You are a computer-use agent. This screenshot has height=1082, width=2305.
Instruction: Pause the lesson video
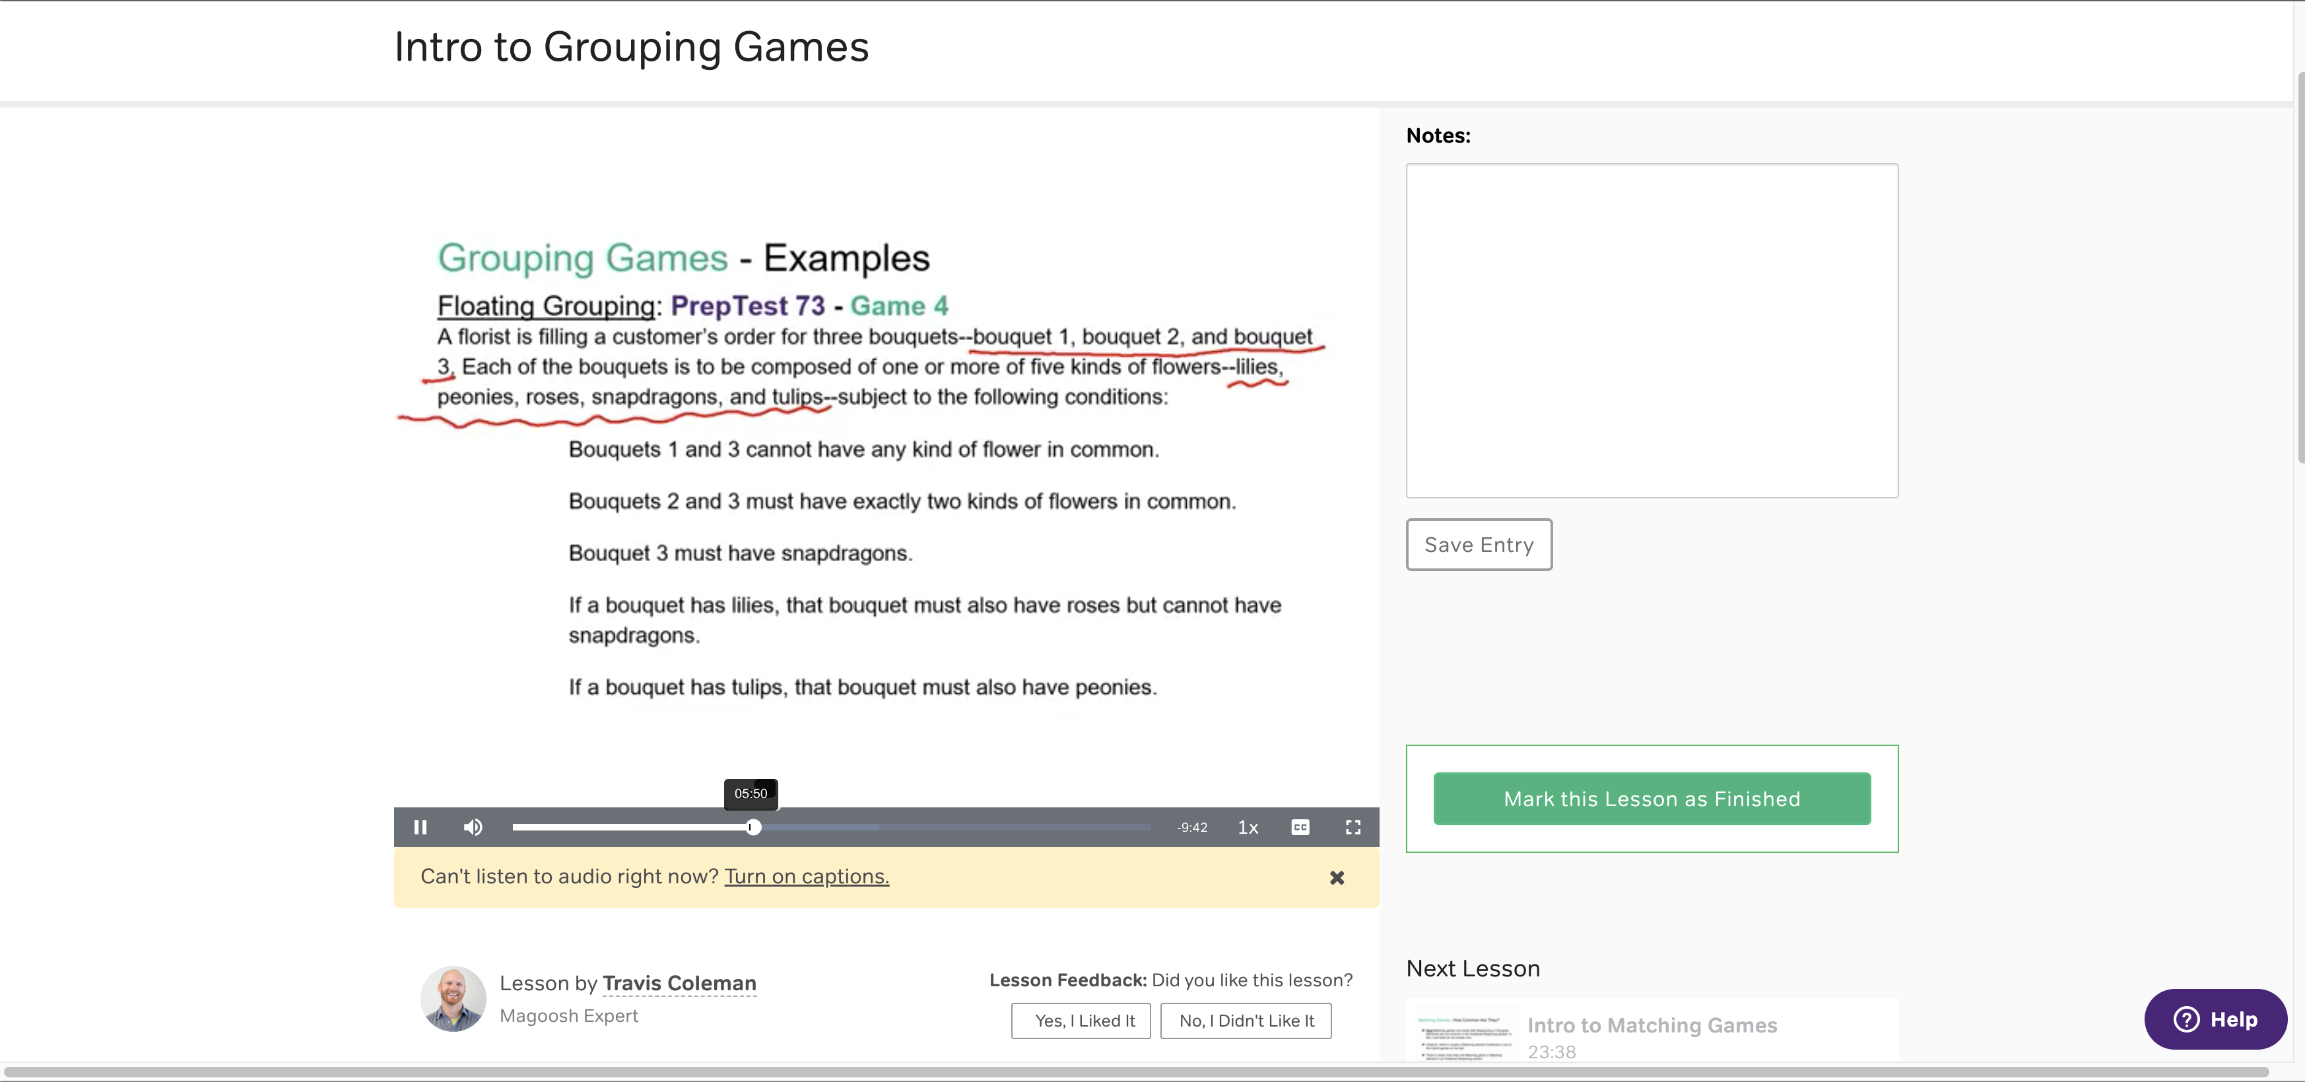420,827
